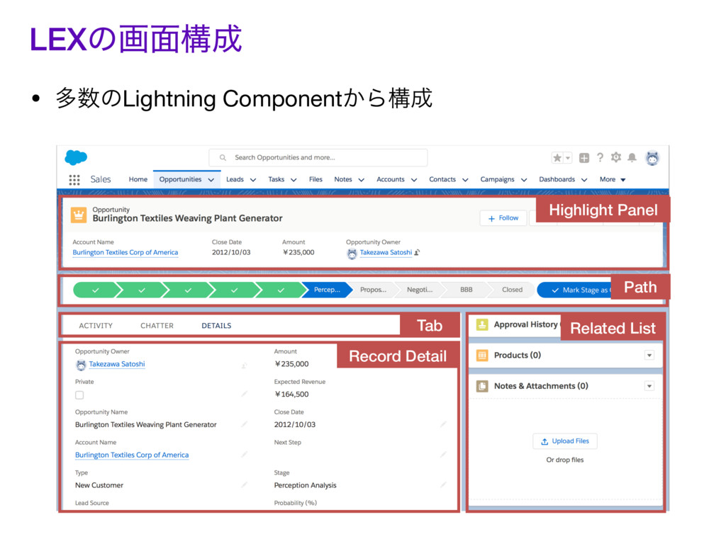
Task: Click the Global Actions plus icon
Action: 584,158
